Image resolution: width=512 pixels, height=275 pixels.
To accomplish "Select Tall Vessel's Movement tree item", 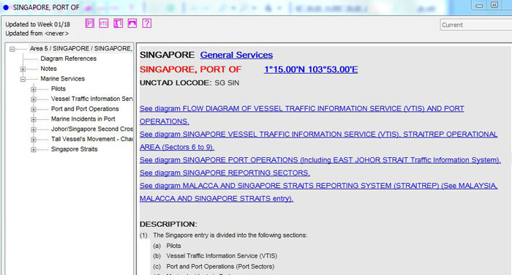I will pos(91,139).
